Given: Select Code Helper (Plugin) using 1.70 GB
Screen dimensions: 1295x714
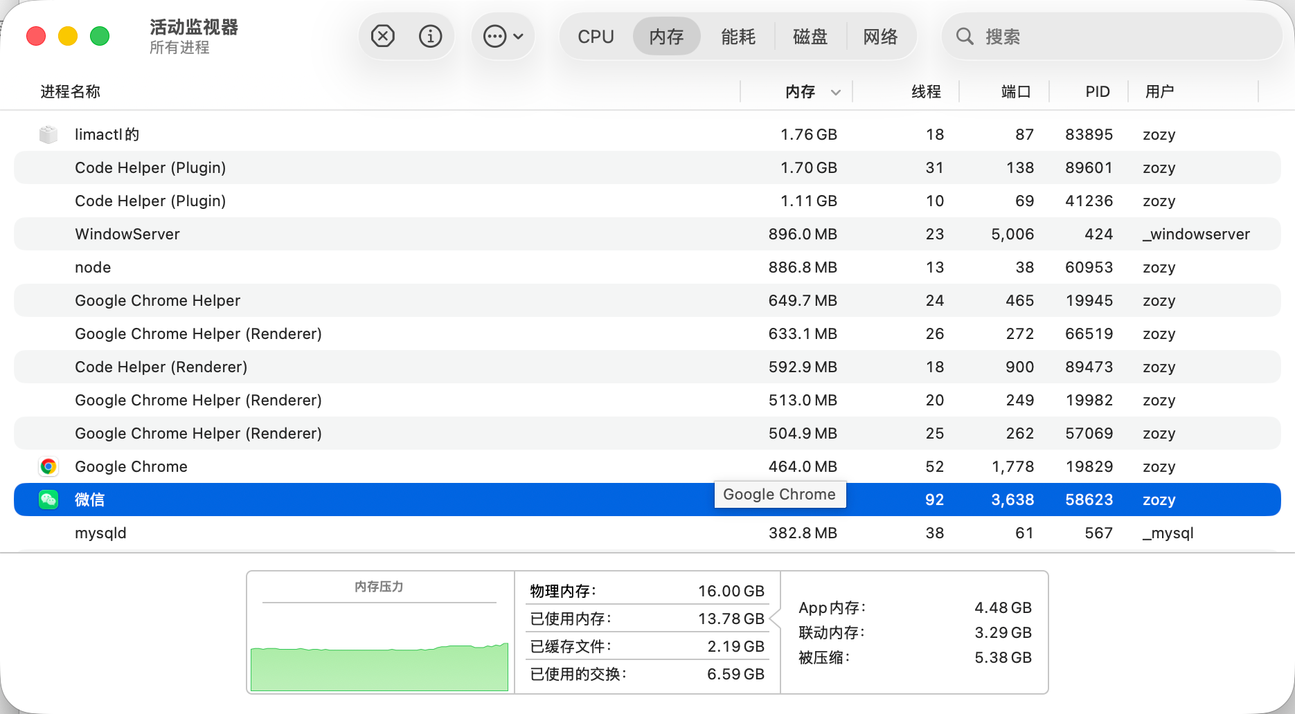Looking at the screenshot, I should tap(647, 167).
